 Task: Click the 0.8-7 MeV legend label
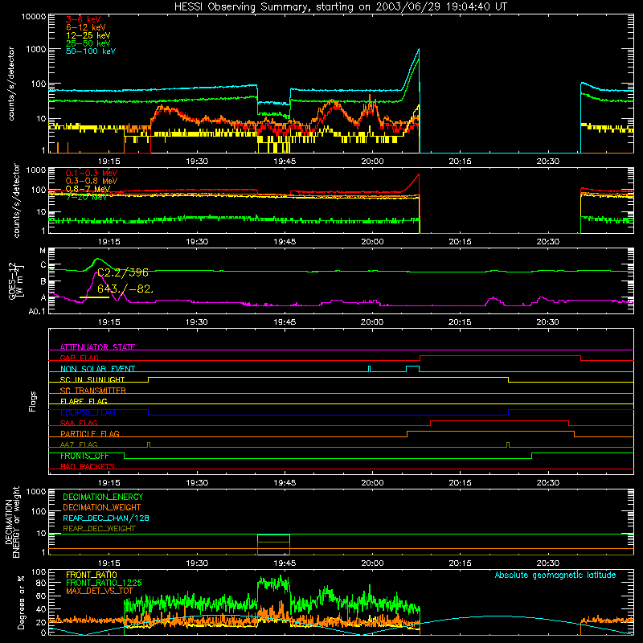pyautogui.click(x=88, y=189)
